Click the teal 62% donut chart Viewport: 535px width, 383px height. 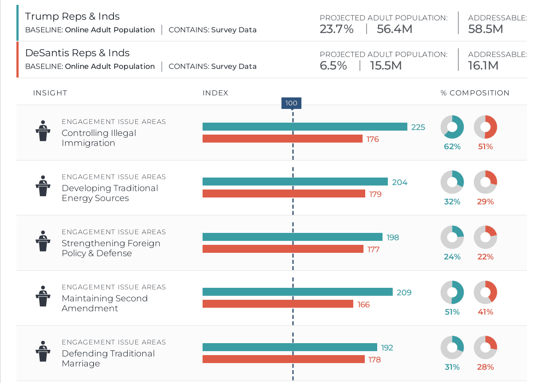[452, 127]
